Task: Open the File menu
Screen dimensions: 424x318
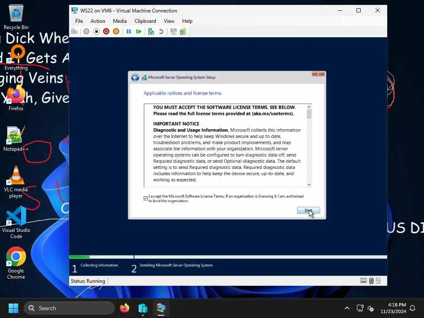Action: 79,21
